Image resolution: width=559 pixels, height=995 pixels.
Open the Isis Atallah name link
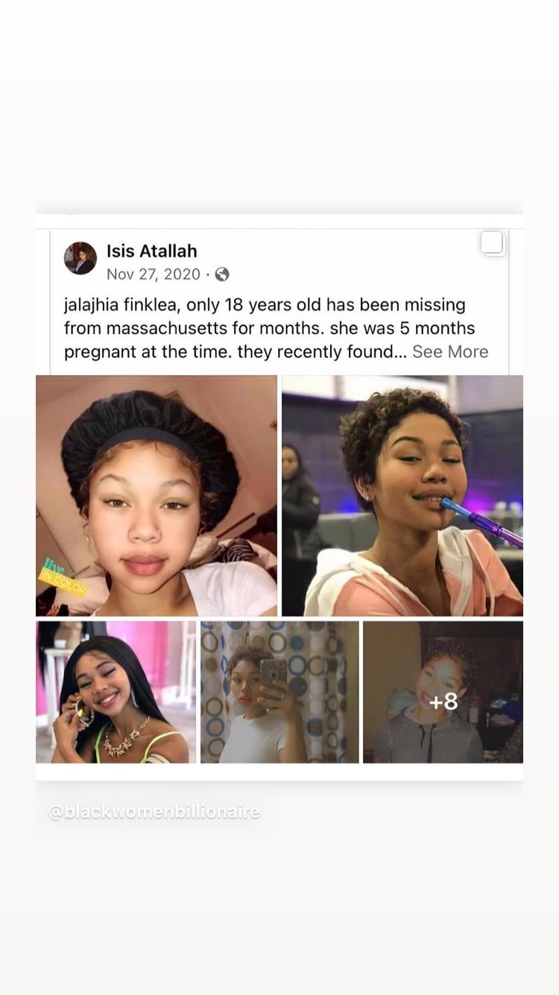pyautogui.click(x=152, y=251)
